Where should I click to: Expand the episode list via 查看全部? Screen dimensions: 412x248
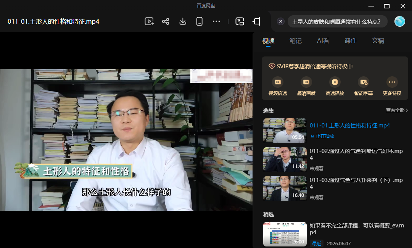click(x=397, y=110)
